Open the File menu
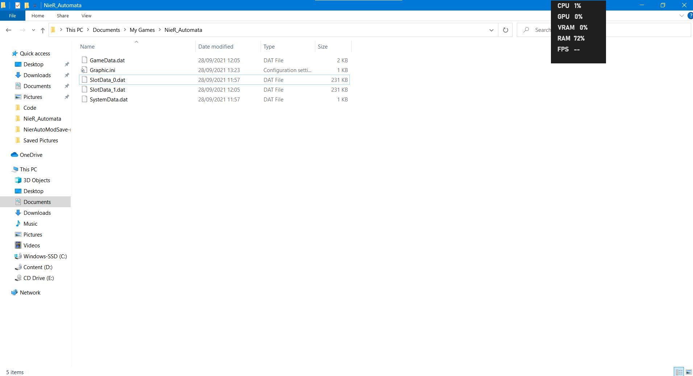The height and width of the screenshot is (376, 693). pyautogui.click(x=12, y=16)
